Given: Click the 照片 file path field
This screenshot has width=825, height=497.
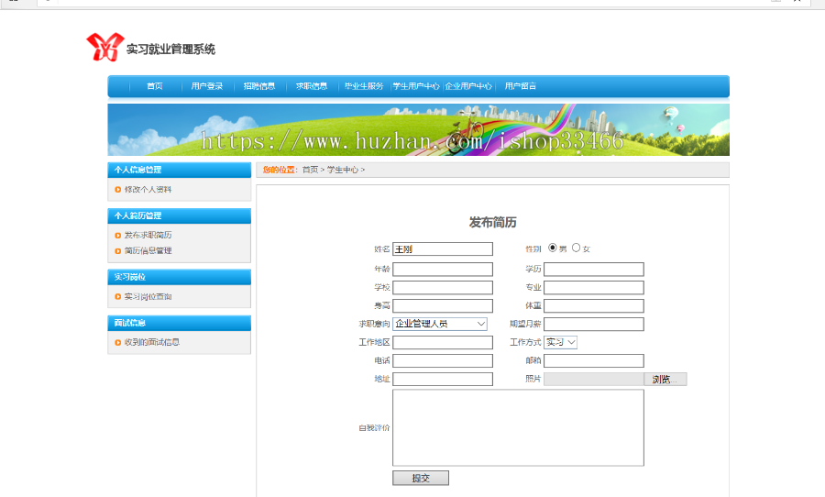Looking at the screenshot, I should pos(593,379).
